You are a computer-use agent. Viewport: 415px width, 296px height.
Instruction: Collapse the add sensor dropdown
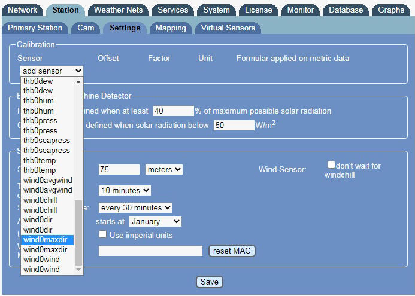52,71
